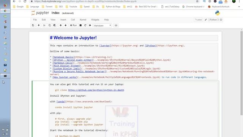This screenshot has width=243, height=137.
Task: Run the selected cell
Action: pos(73,25)
